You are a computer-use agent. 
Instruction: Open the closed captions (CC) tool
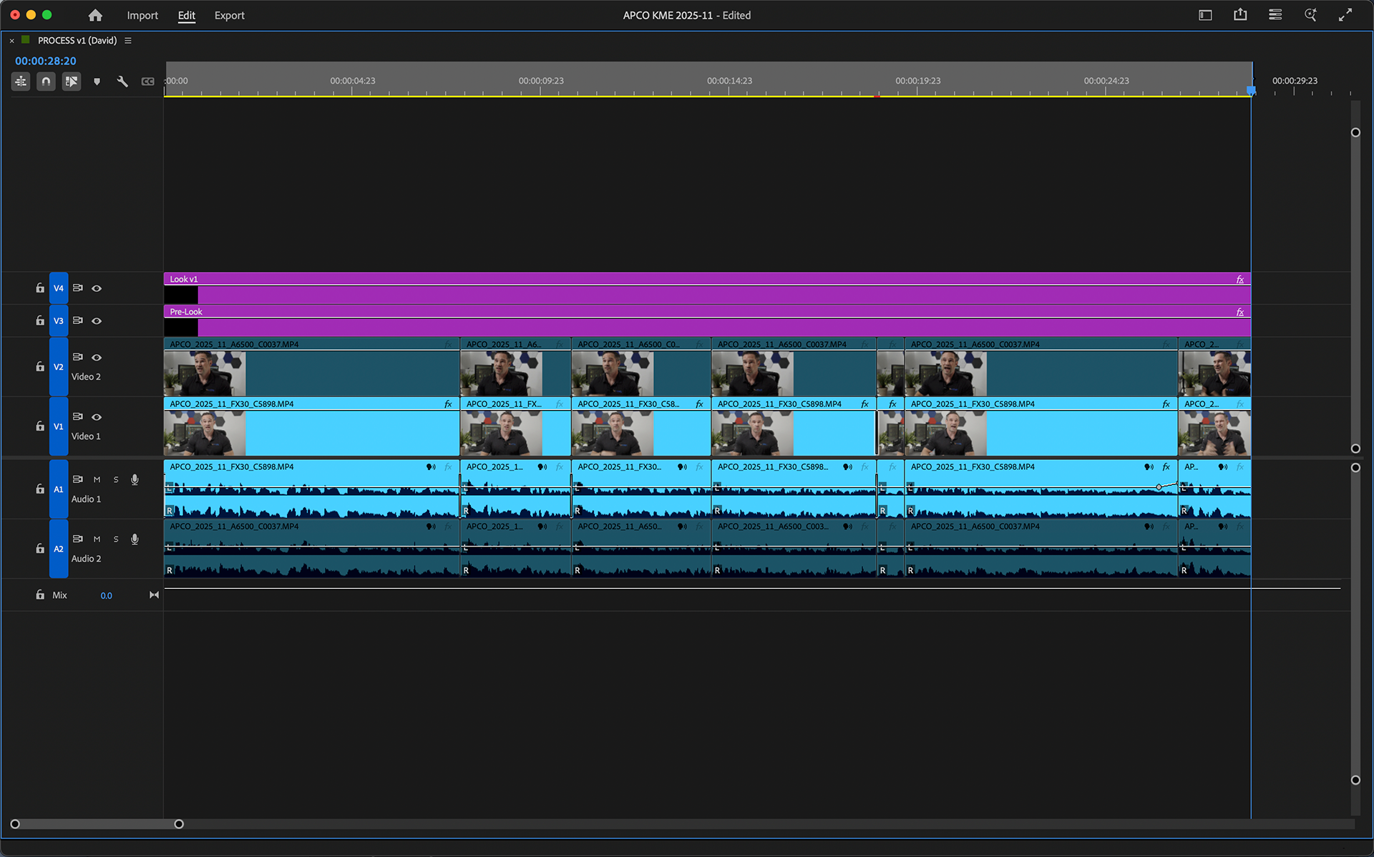click(147, 81)
